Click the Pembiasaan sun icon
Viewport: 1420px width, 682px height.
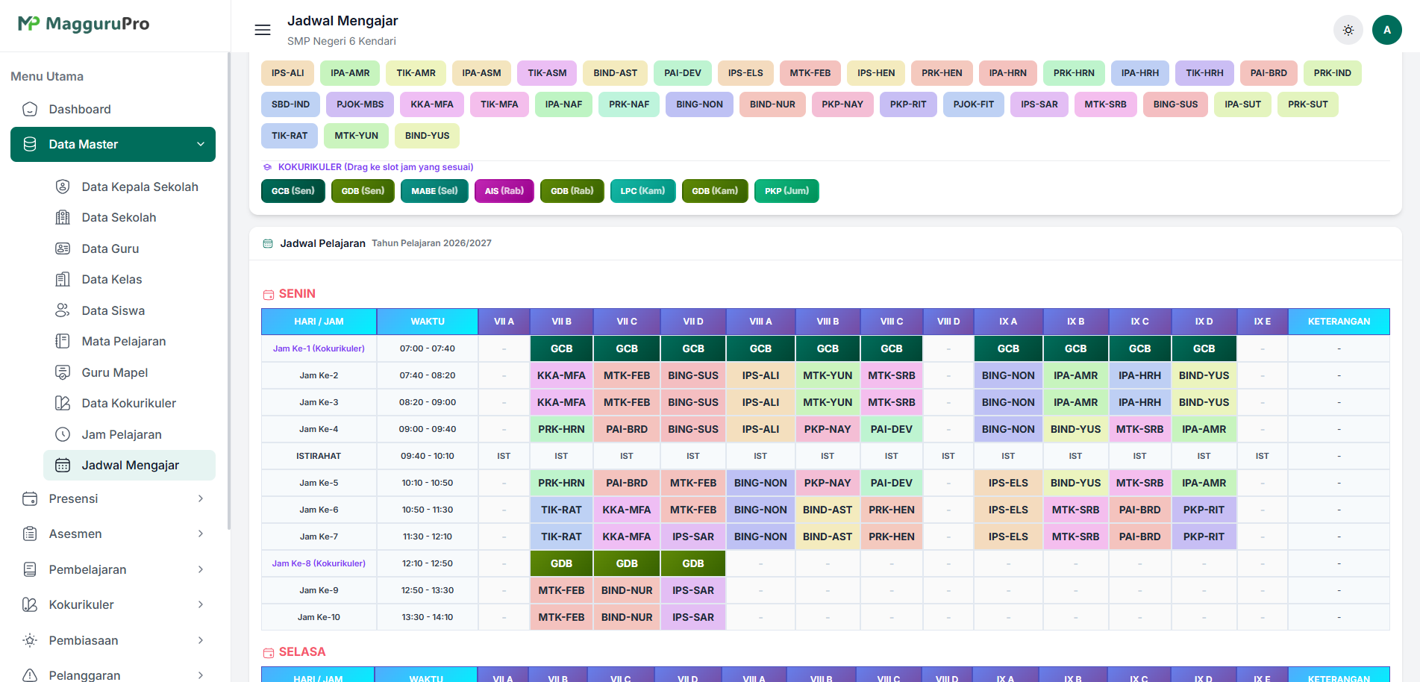30,640
